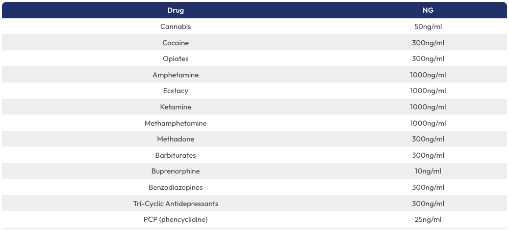Select the 300ng/ml value for Methadone
Viewport: 509px width, 230px height.
click(x=428, y=139)
